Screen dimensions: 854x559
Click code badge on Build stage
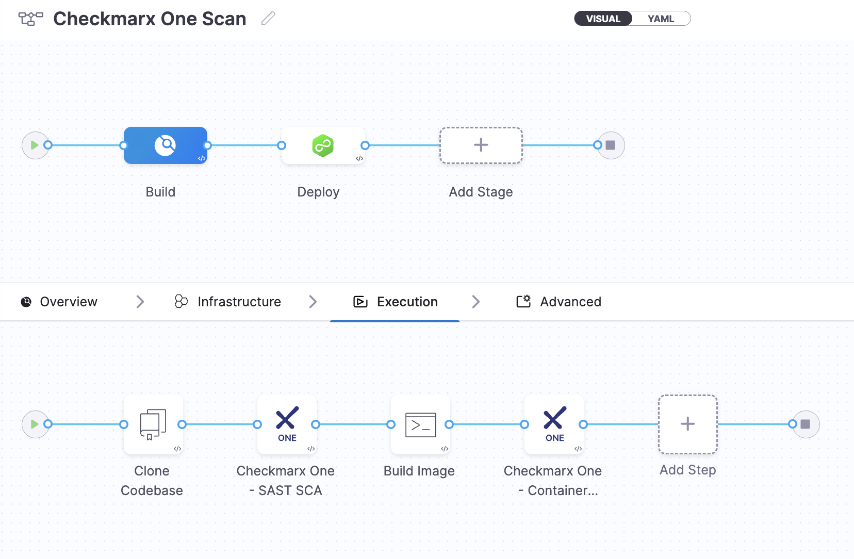click(x=202, y=158)
